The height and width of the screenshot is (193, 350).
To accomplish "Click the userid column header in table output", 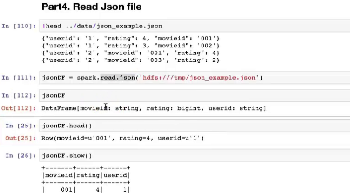I will tap(115, 175).
